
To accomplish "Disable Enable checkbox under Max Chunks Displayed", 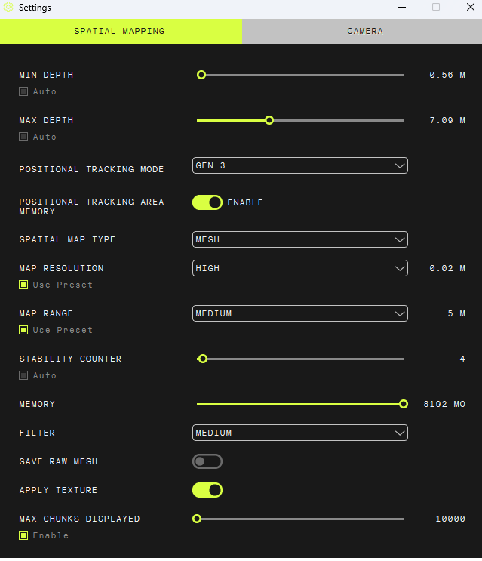I will [23, 535].
